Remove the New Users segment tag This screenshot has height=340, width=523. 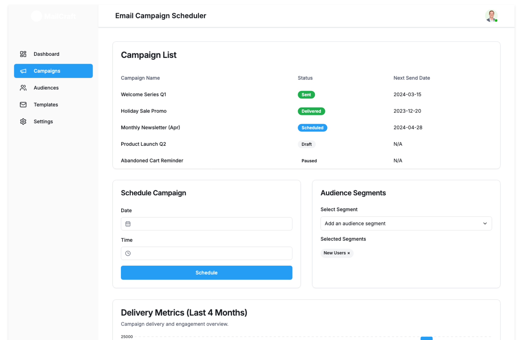click(349, 253)
